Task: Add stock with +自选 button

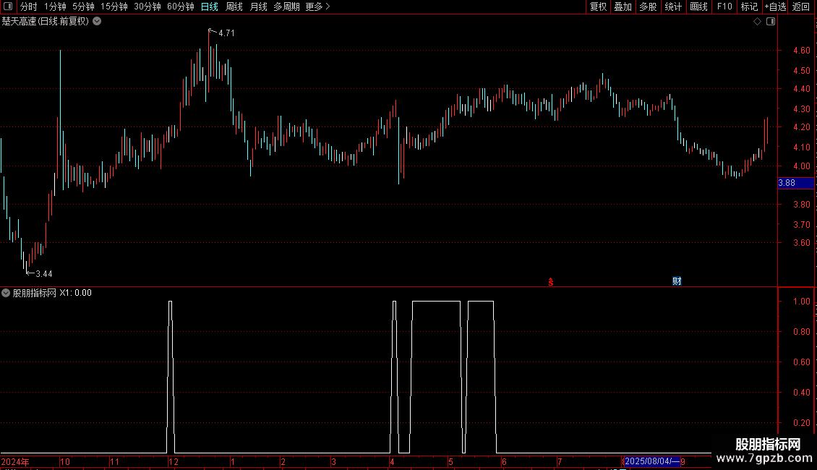Action: point(775,7)
